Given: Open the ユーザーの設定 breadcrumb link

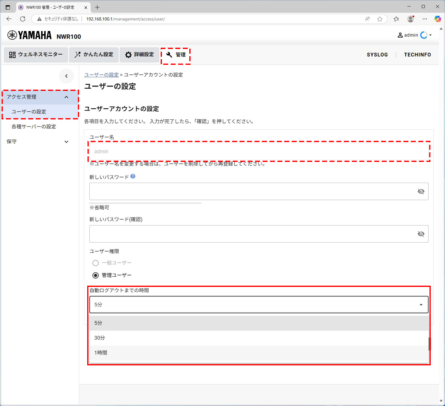Looking at the screenshot, I should click(x=101, y=75).
